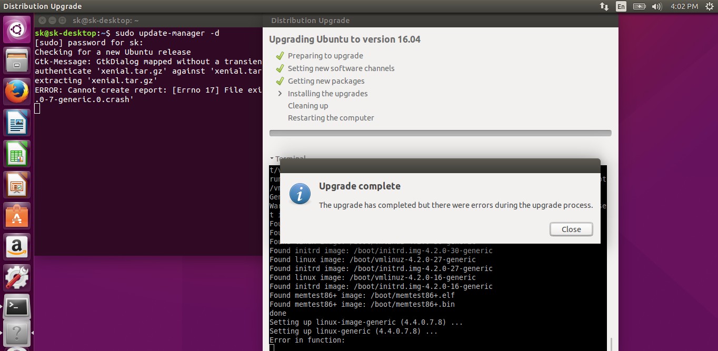
Task: Open the Amazon launcher icon
Action: (17, 247)
